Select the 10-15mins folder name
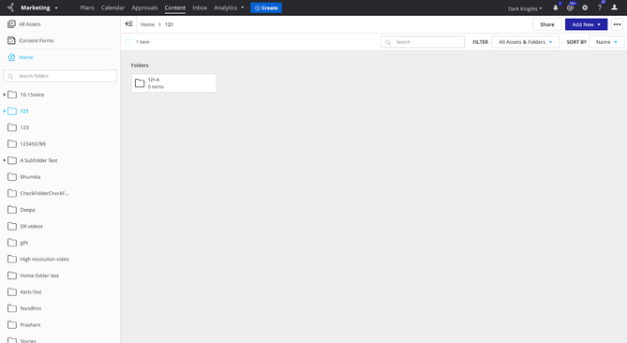Viewport: 627px width, 343px height. [x=32, y=95]
